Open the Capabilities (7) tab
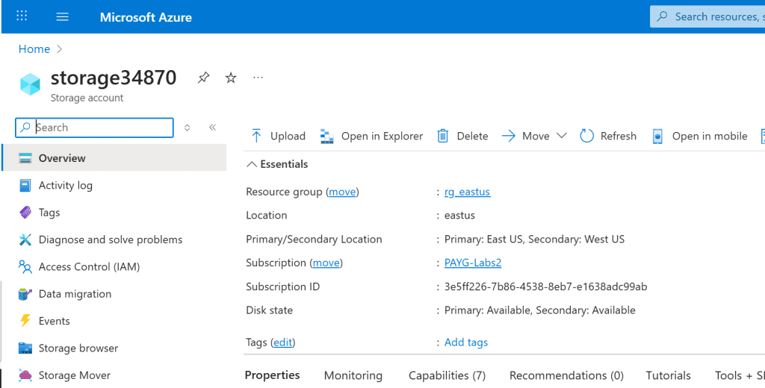The image size is (765, 388). [447, 375]
